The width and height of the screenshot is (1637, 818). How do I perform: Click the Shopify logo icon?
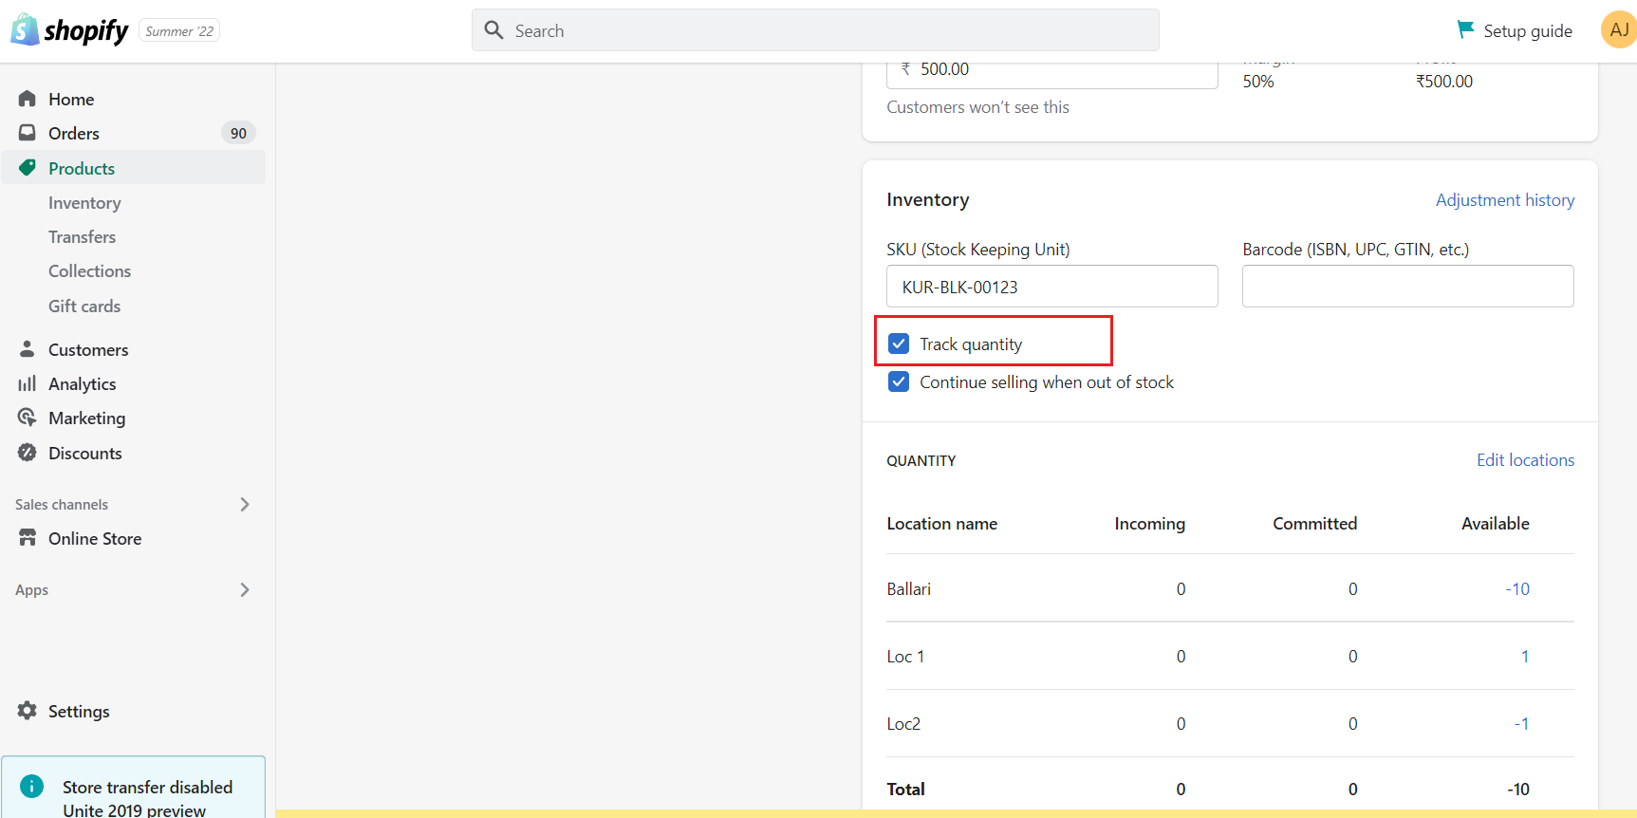tap(25, 30)
